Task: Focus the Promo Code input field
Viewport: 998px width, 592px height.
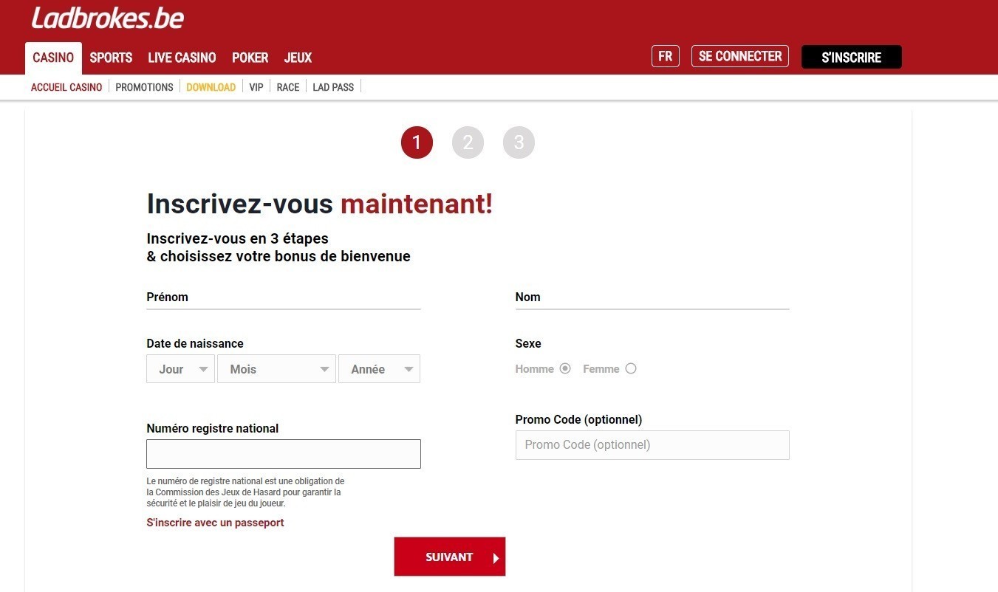Action: pos(652,445)
